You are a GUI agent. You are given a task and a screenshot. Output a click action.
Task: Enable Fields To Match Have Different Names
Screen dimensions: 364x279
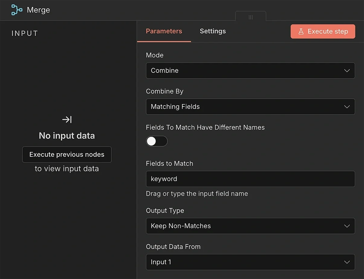tap(157, 141)
